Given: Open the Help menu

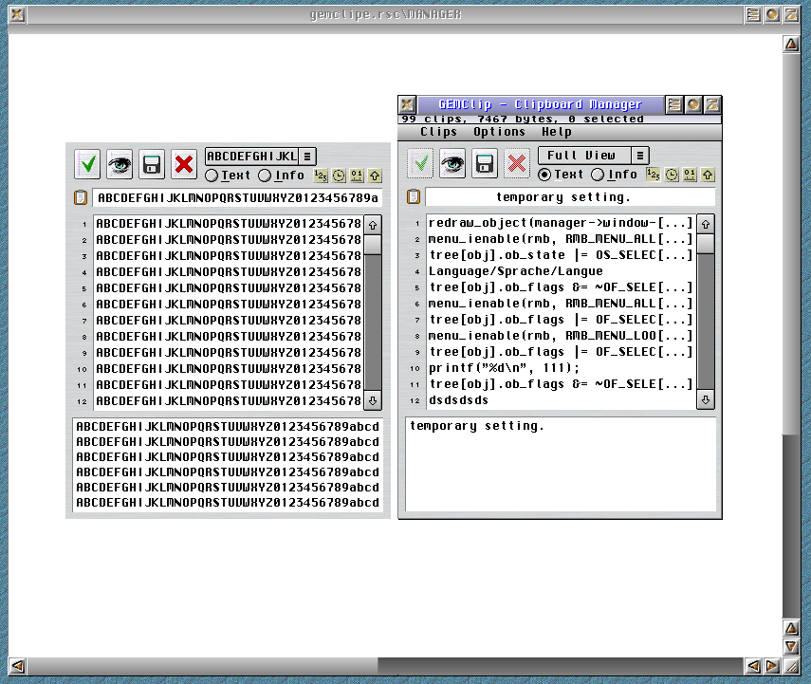Looking at the screenshot, I should [557, 133].
